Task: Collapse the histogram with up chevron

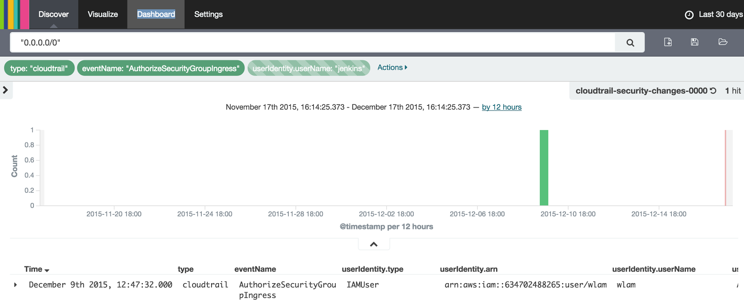Action: point(374,244)
